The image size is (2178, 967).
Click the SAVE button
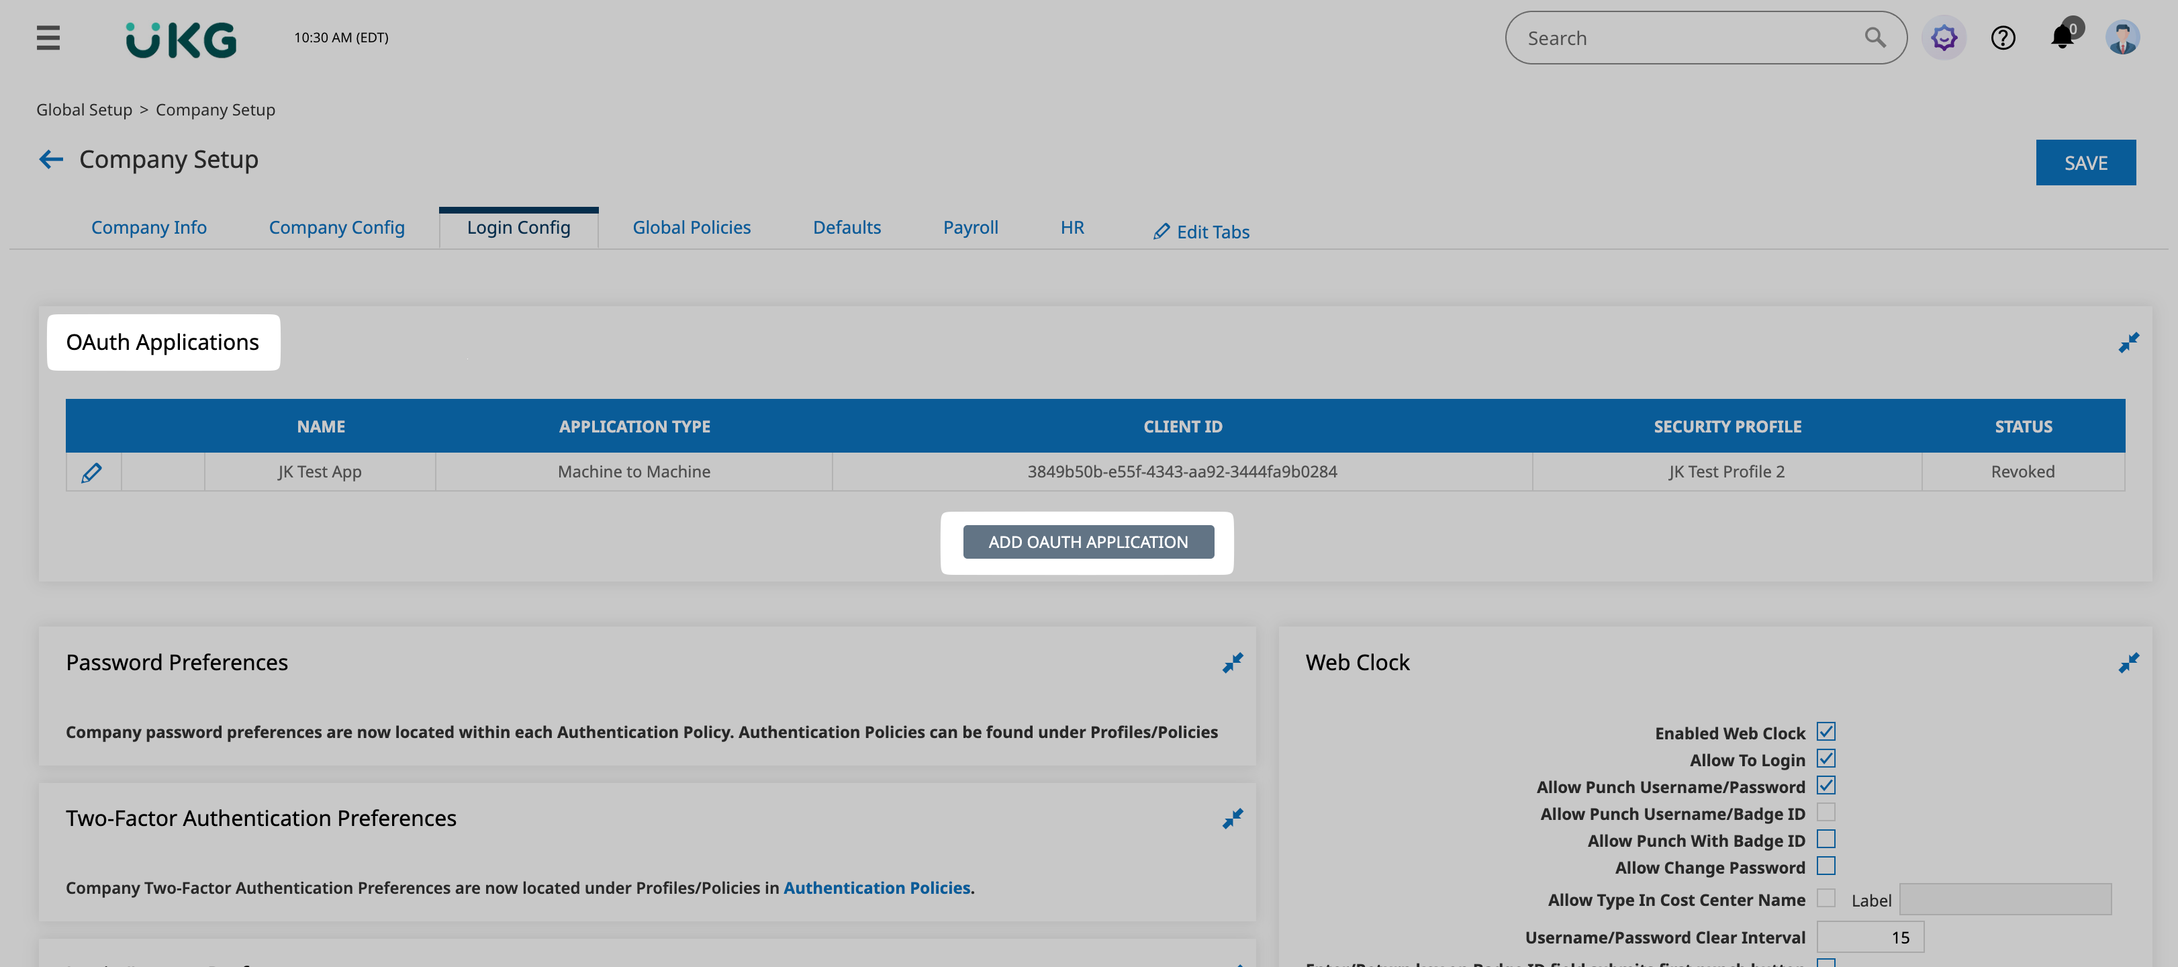pyautogui.click(x=2085, y=163)
